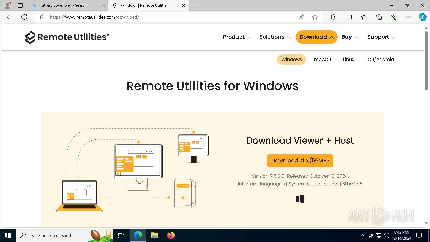Open File Explorer from taskbar

coord(154,235)
